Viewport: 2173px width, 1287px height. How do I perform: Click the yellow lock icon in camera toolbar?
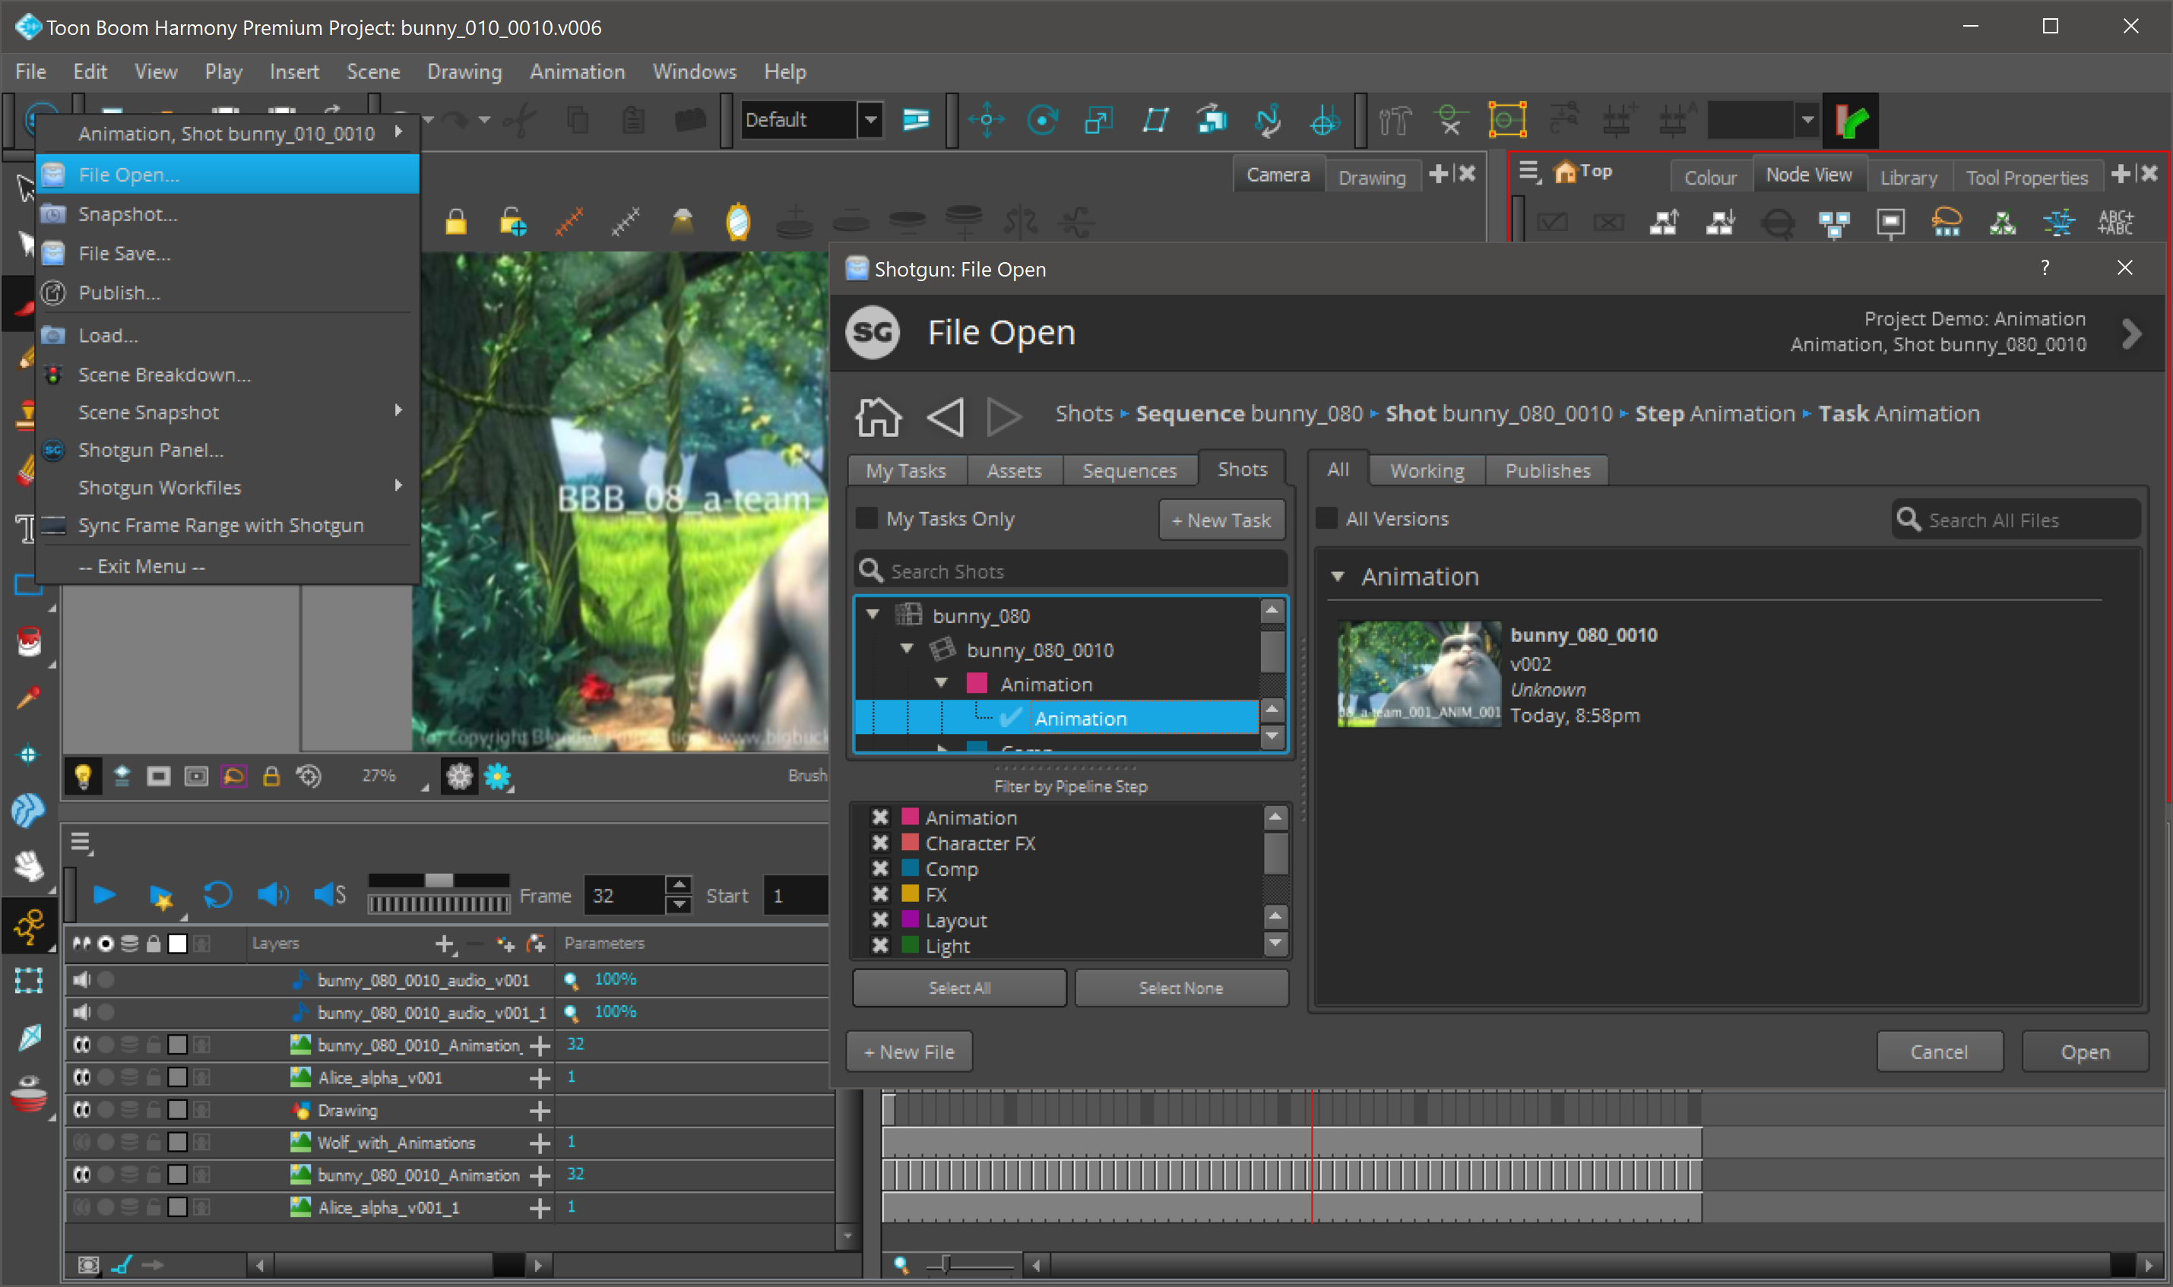456,223
